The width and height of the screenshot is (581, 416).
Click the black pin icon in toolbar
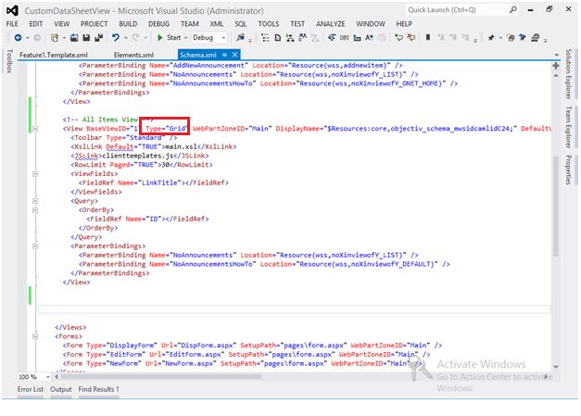491,37
